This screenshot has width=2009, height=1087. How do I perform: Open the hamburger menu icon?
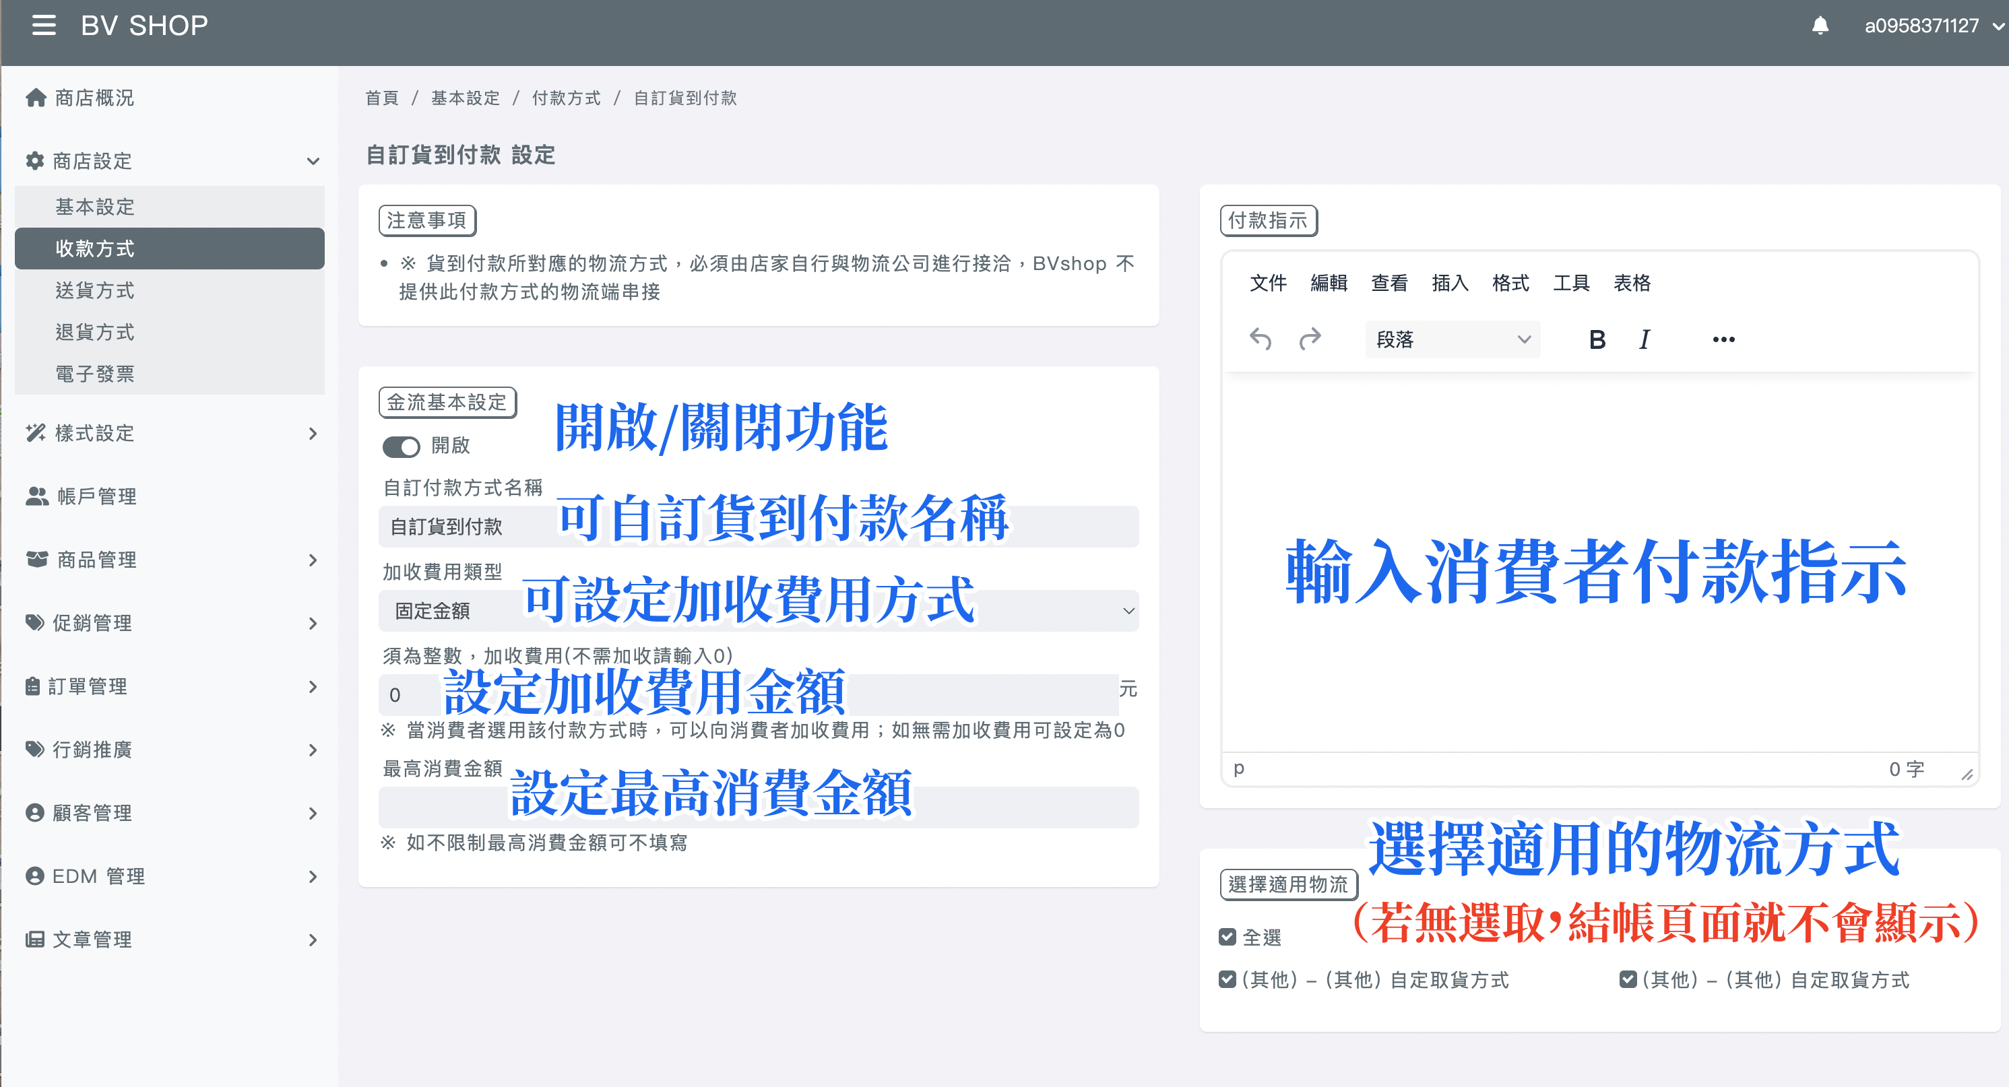tap(44, 26)
